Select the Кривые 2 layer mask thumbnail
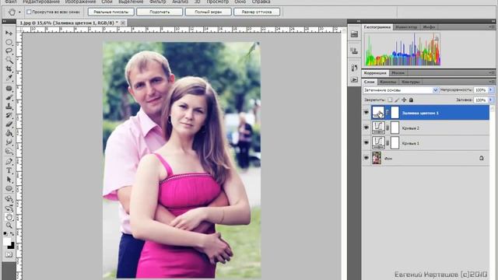 point(395,128)
